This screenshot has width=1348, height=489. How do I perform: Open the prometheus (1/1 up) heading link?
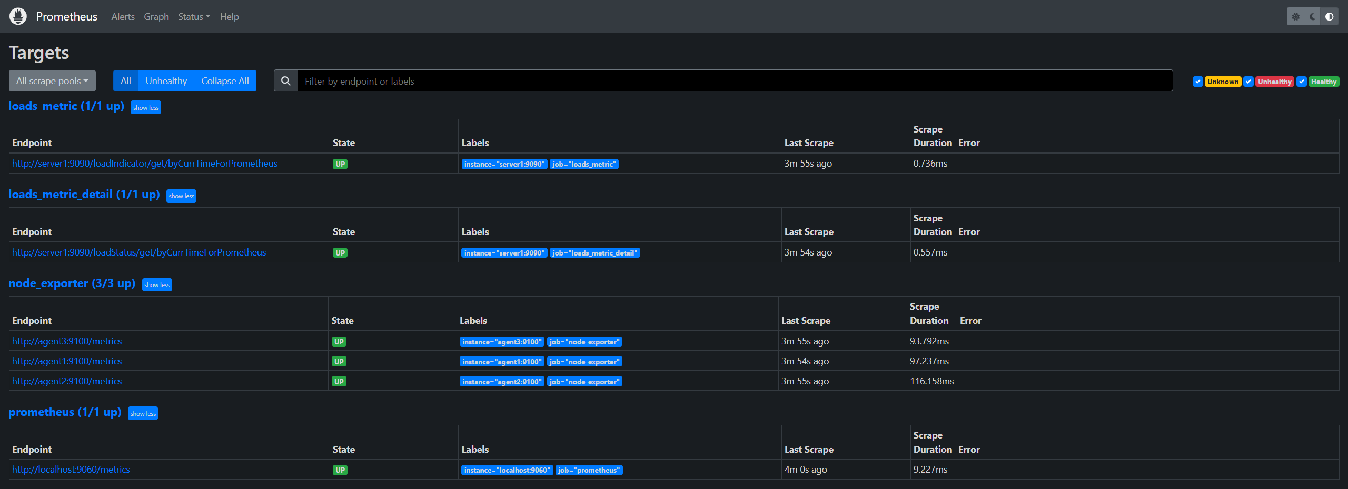pos(65,412)
